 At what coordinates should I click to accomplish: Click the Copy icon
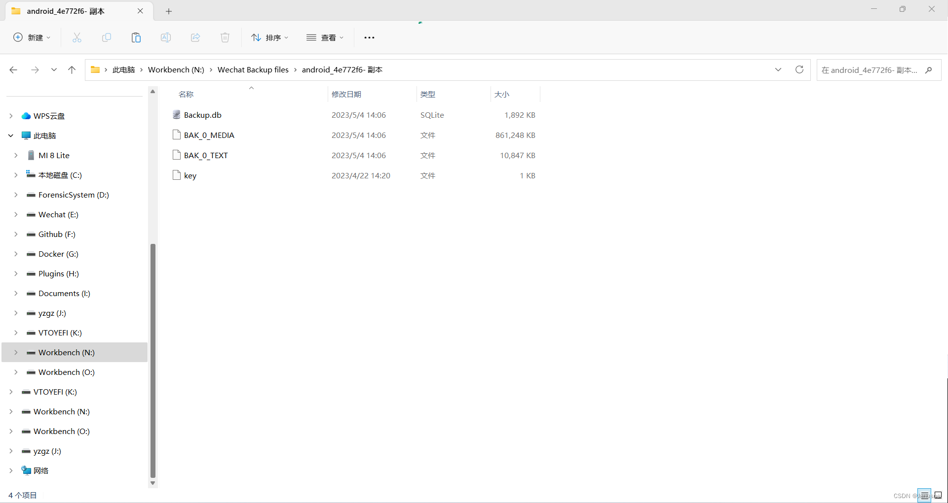(106, 37)
